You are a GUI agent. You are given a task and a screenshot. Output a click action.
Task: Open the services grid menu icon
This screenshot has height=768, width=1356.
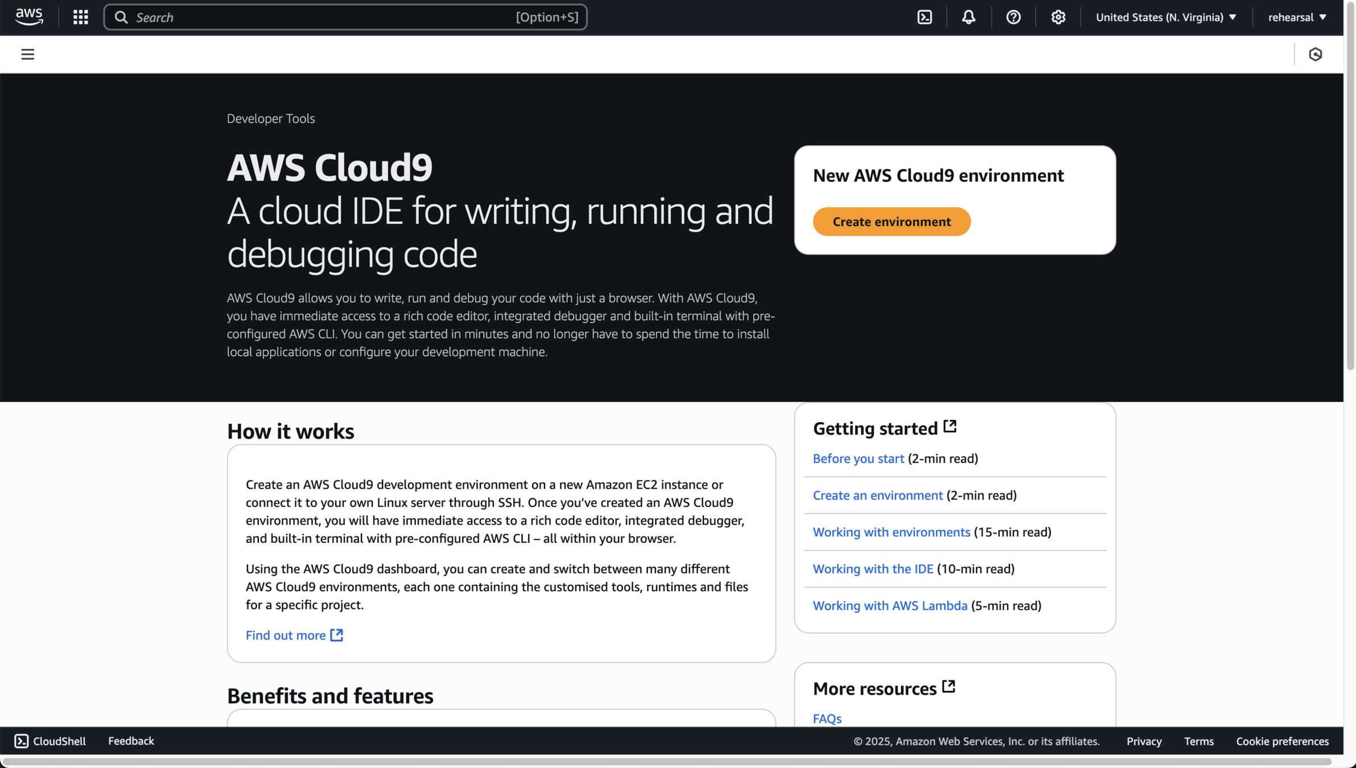(x=80, y=17)
